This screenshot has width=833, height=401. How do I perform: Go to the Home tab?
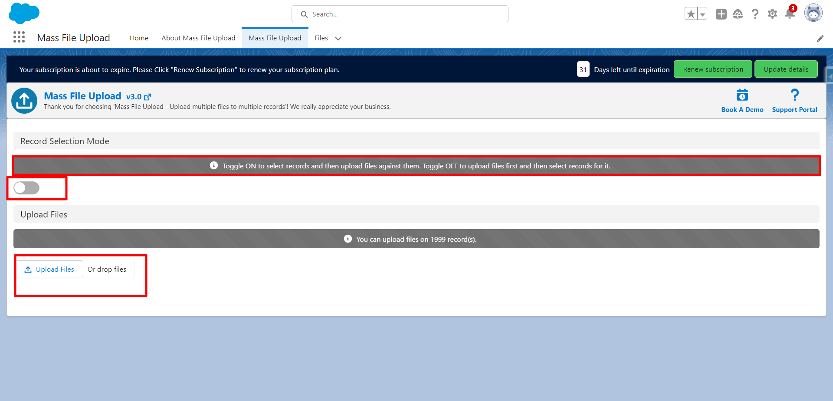[x=139, y=38]
